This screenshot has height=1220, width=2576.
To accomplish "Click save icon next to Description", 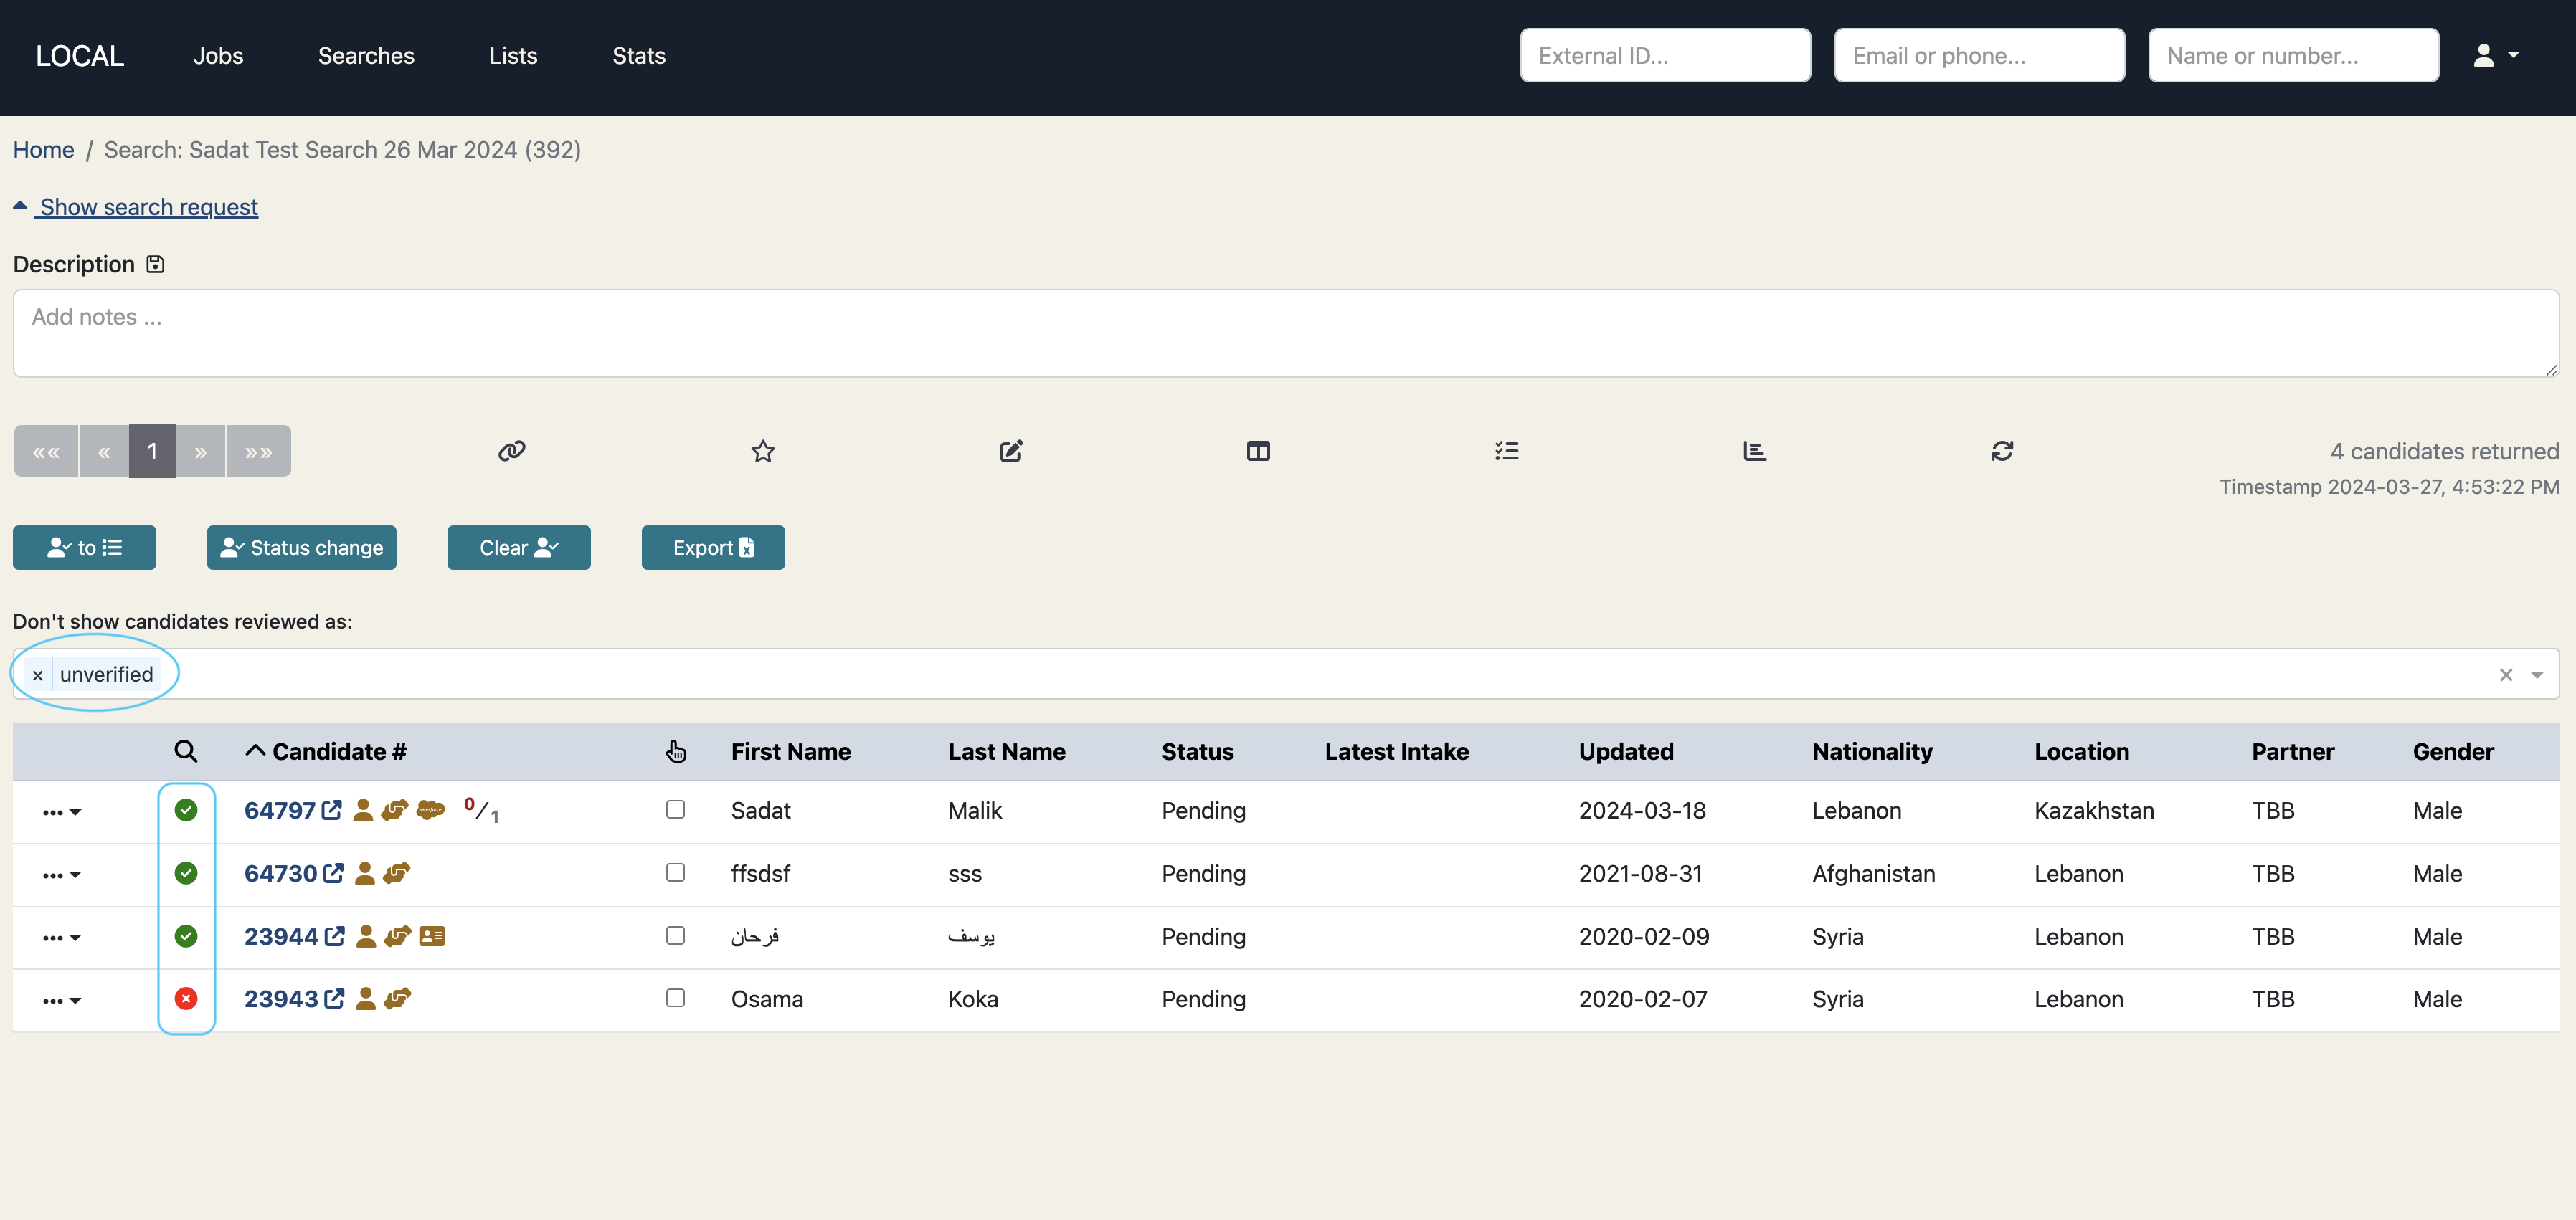I will [155, 264].
